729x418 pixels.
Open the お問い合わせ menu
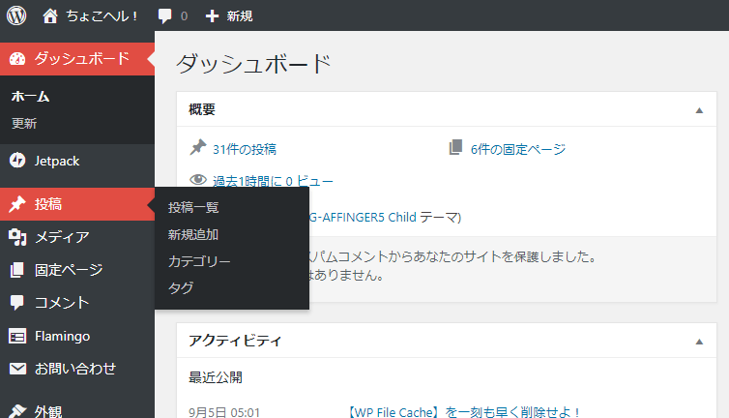point(77,369)
